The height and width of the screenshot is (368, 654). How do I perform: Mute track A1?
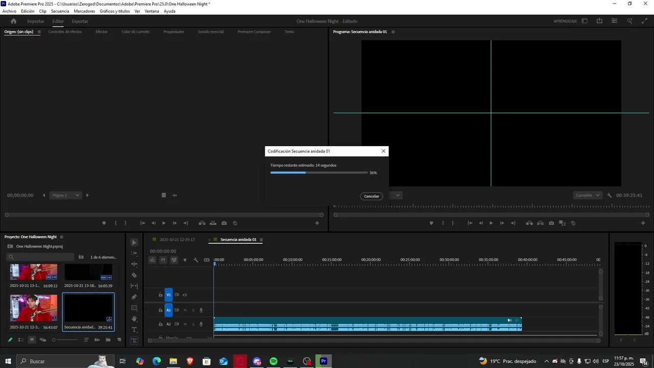pos(185,310)
